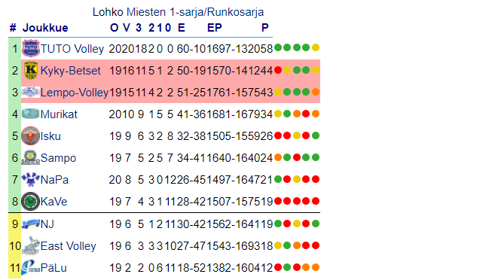Sort table by the P points column

point(265,28)
